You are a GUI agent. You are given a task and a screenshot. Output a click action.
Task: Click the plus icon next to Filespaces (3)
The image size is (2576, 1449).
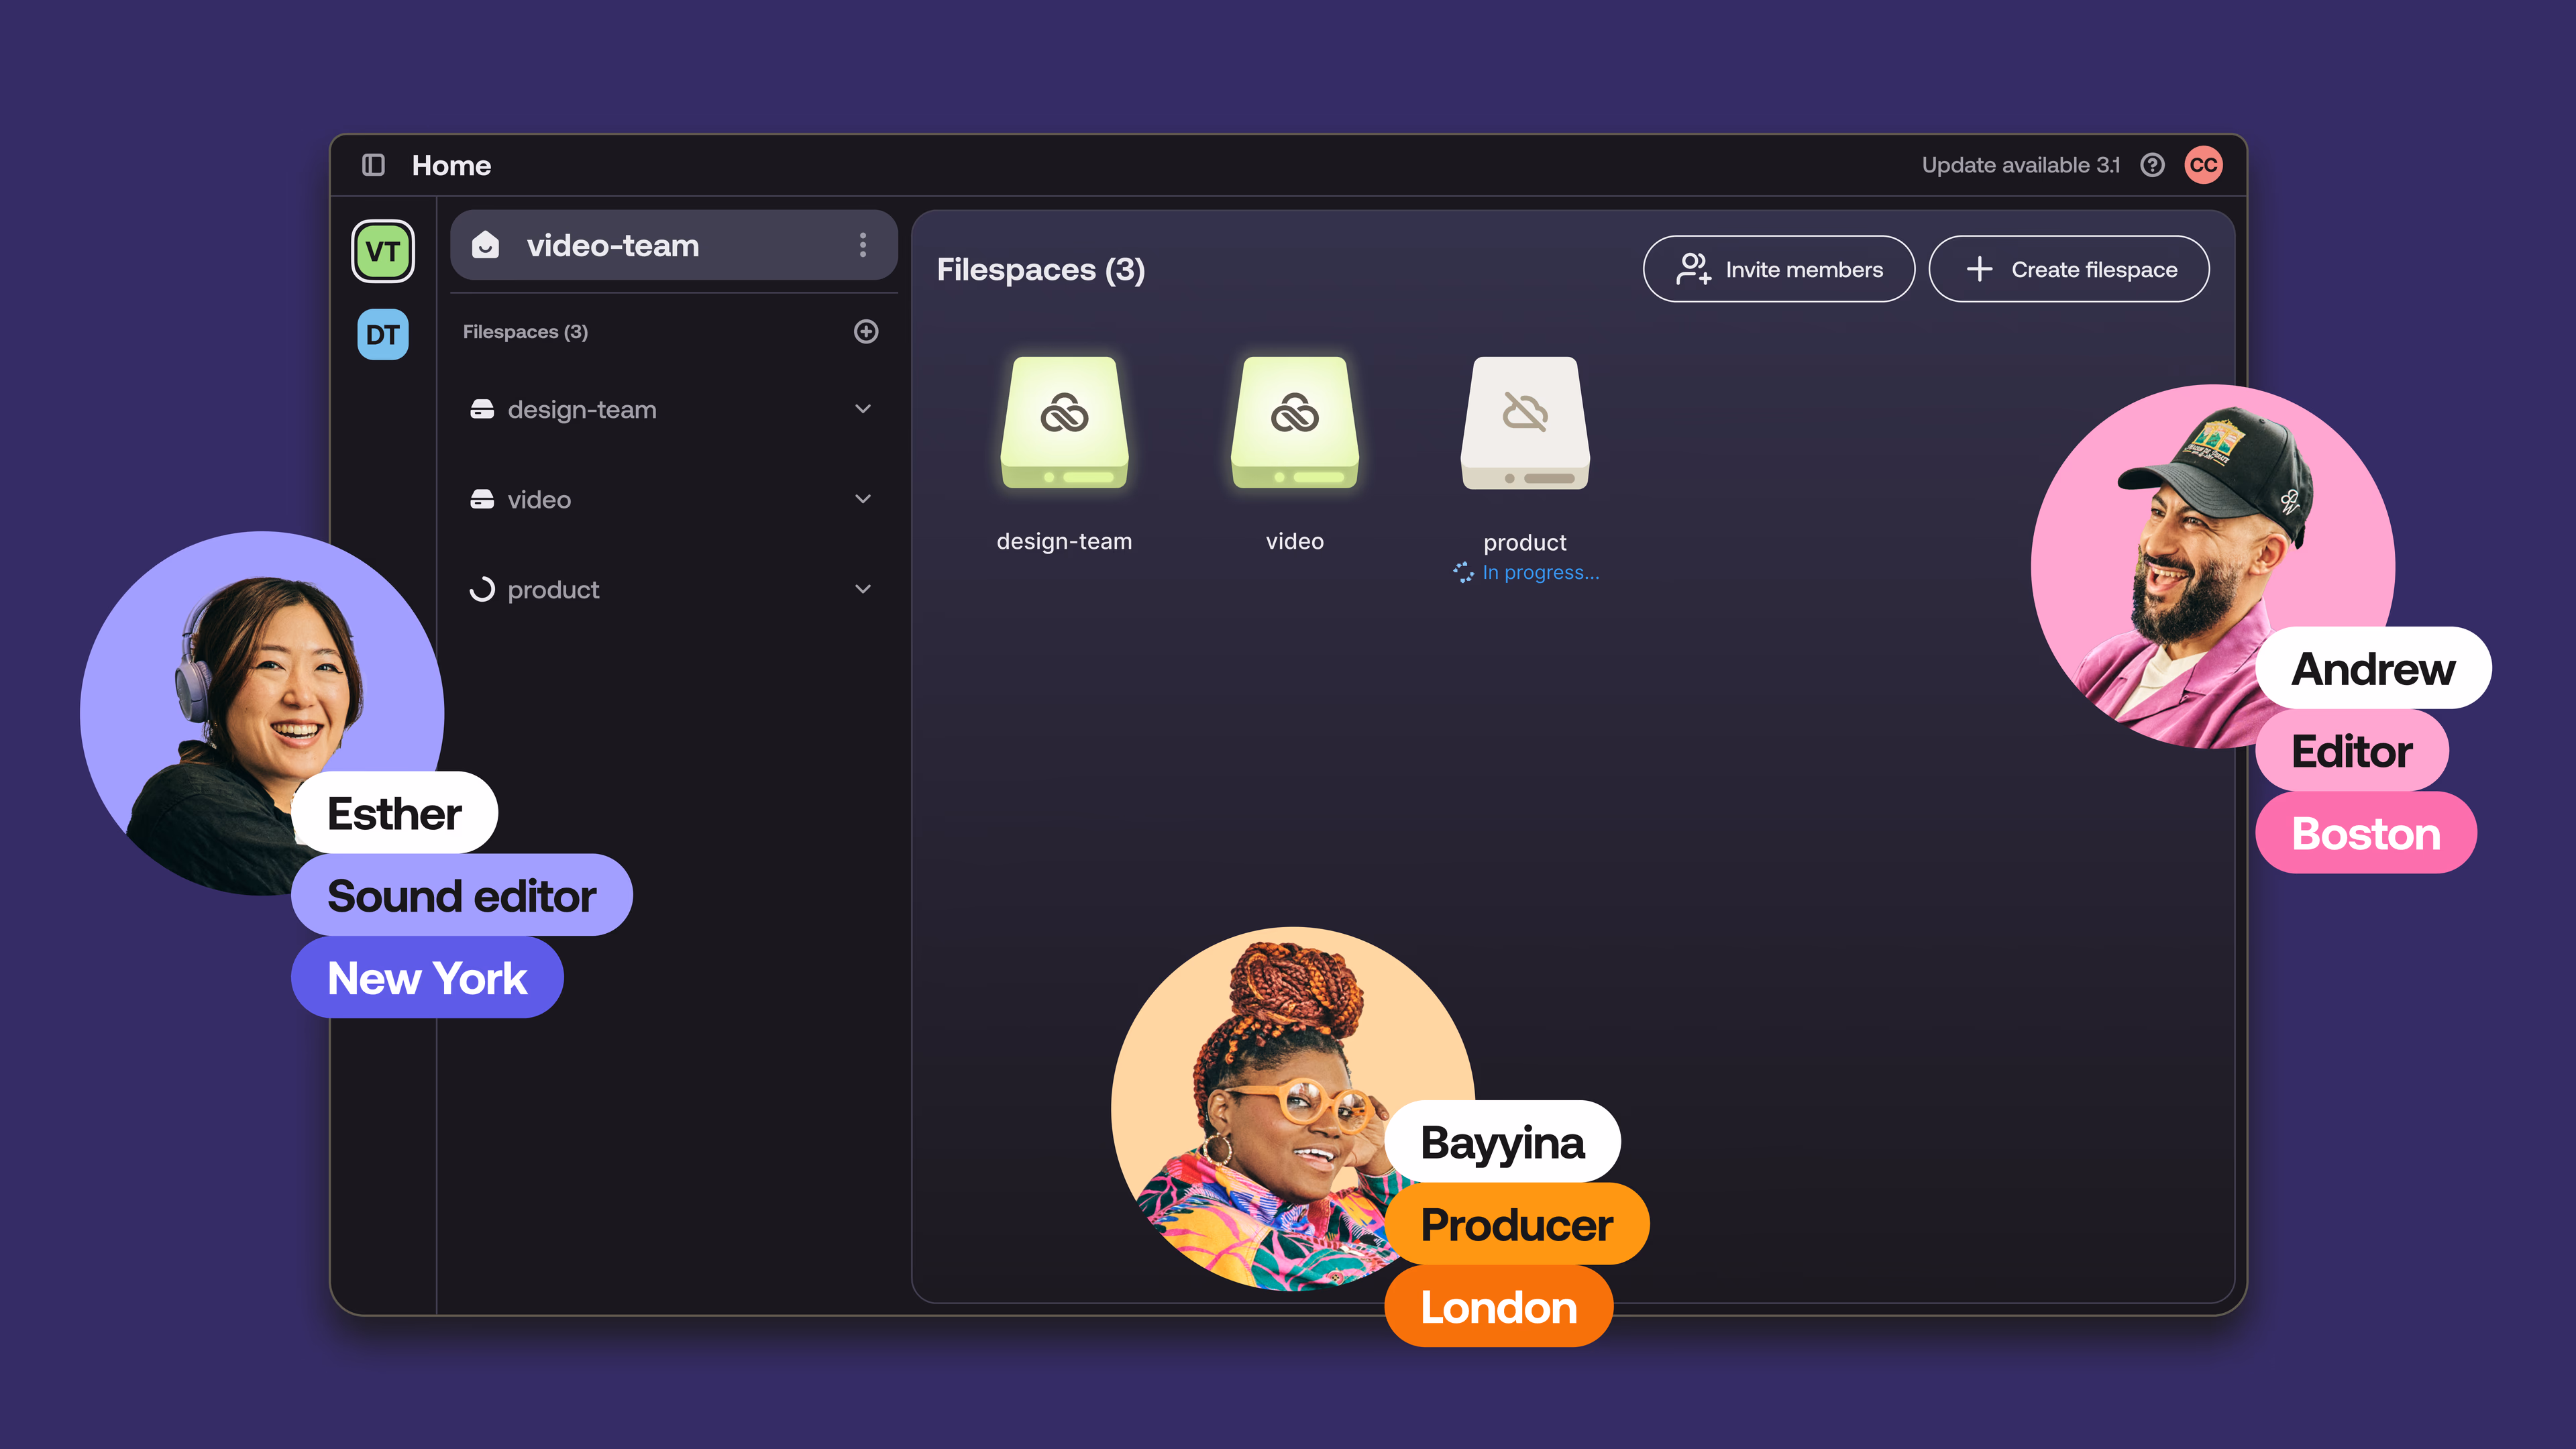pos(865,331)
